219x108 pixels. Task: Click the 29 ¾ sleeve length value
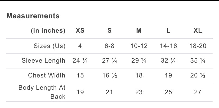click(139, 61)
